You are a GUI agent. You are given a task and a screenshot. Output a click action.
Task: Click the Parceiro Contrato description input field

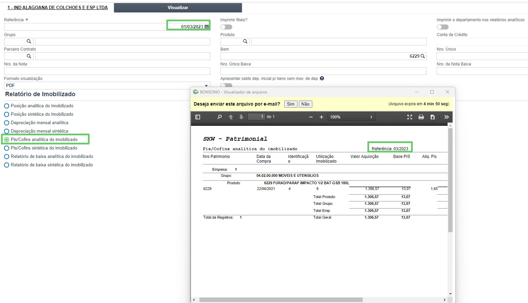(123, 56)
